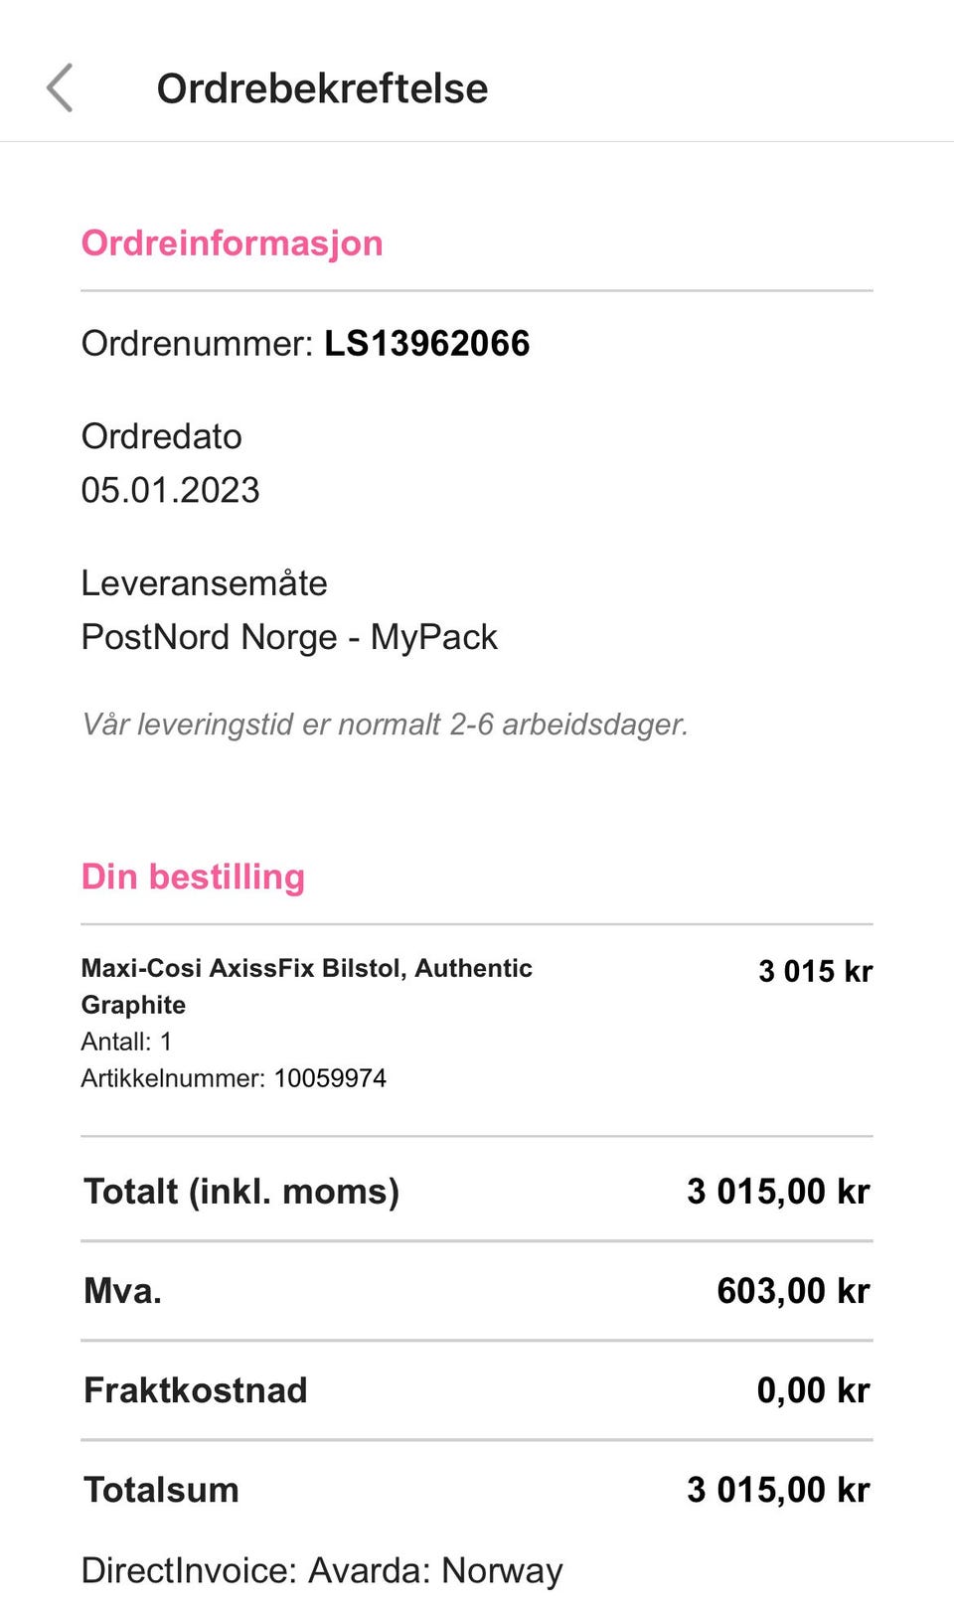Image resolution: width=954 pixels, height=1612 pixels.
Task: Select the order date 05.01.2023
Action: (x=170, y=490)
